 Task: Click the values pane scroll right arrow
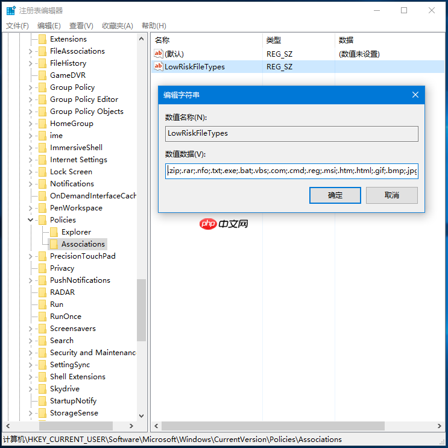point(440,426)
